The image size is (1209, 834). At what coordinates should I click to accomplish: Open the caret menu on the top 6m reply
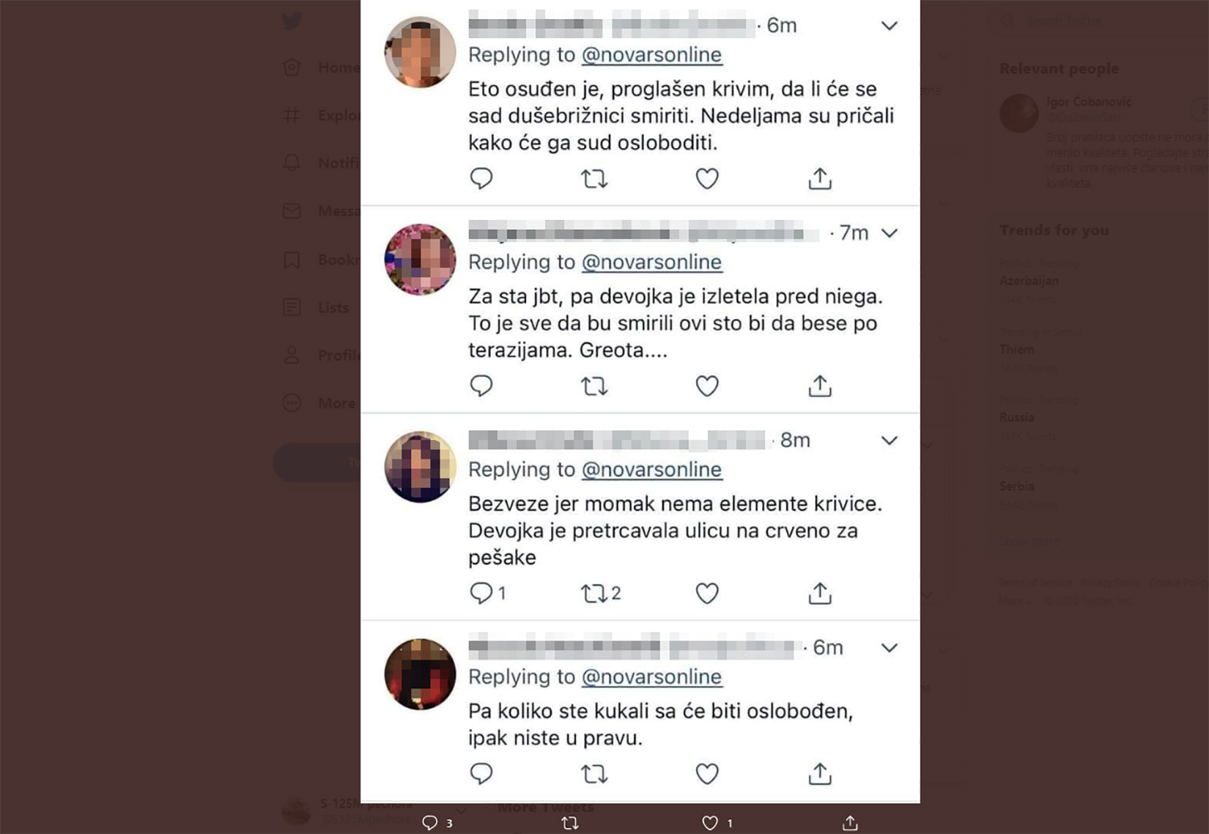[889, 26]
